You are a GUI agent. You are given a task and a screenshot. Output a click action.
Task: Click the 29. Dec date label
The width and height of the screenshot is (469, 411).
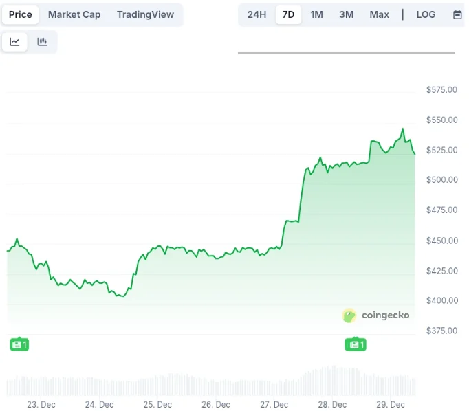[391, 404]
